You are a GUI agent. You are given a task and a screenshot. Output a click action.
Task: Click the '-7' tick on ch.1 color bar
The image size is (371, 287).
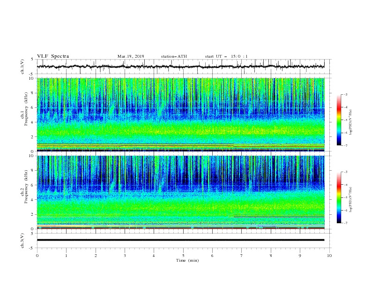point(345,145)
